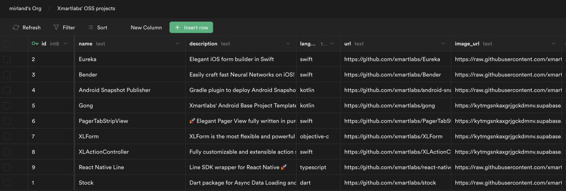
Task: Open mirland's Org breadcrumb
Action: point(25,8)
